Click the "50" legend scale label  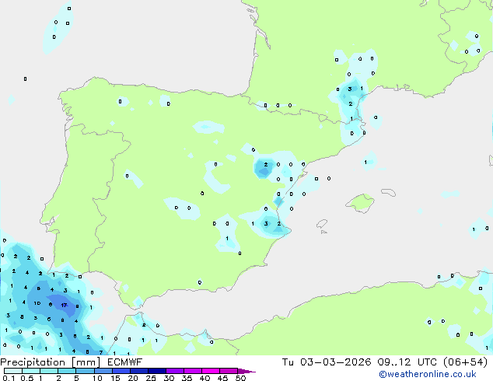pyautogui.click(x=241, y=378)
